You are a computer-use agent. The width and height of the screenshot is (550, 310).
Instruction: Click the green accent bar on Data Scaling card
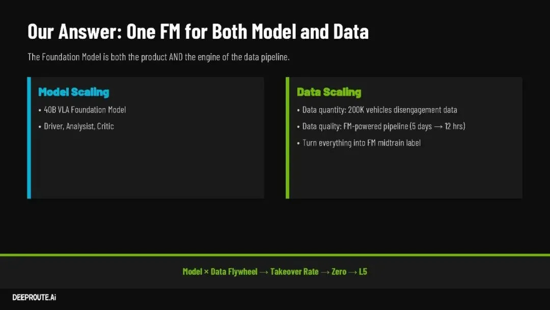click(x=287, y=138)
